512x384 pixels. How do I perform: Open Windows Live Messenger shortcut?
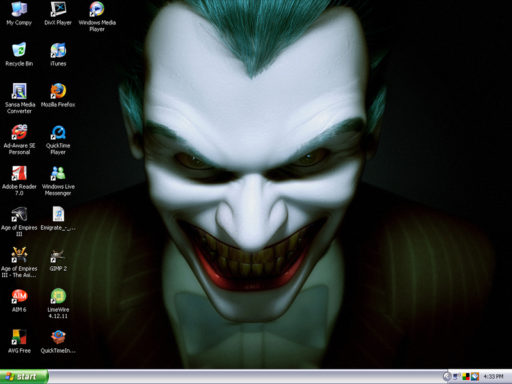pyautogui.click(x=58, y=173)
